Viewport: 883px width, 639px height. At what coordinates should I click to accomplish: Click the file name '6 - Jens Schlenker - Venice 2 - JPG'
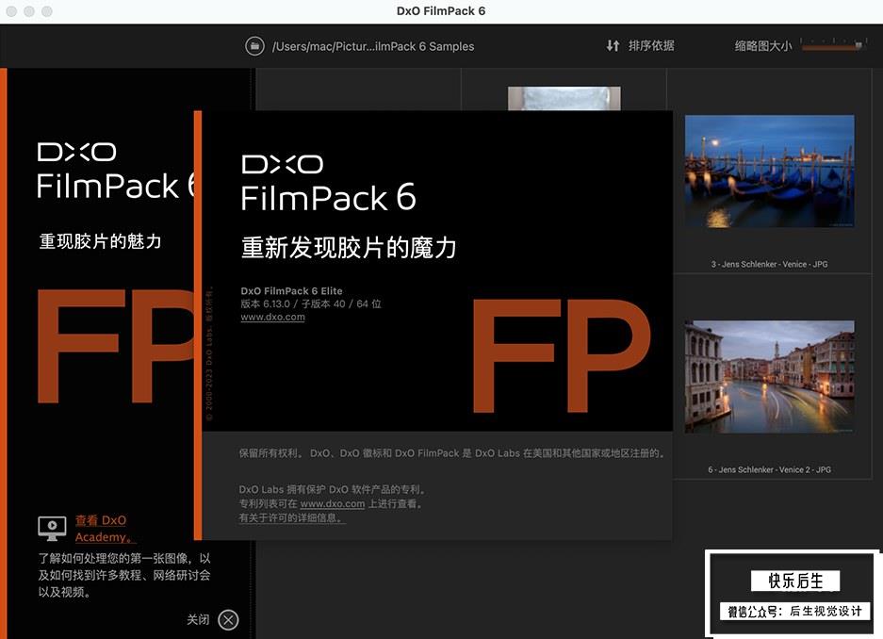click(x=769, y=469)
